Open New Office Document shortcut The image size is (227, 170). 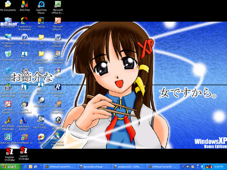tap(58, 54)
